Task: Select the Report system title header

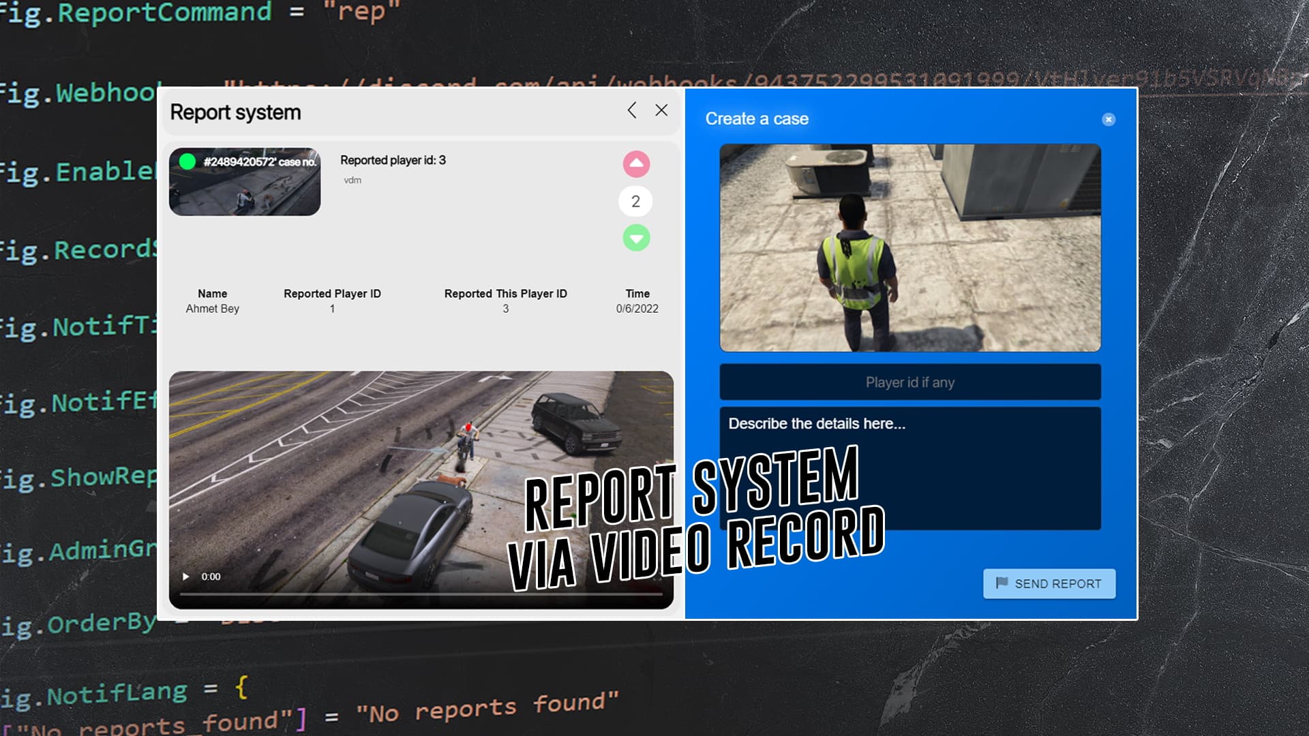Action: point(235,112)
